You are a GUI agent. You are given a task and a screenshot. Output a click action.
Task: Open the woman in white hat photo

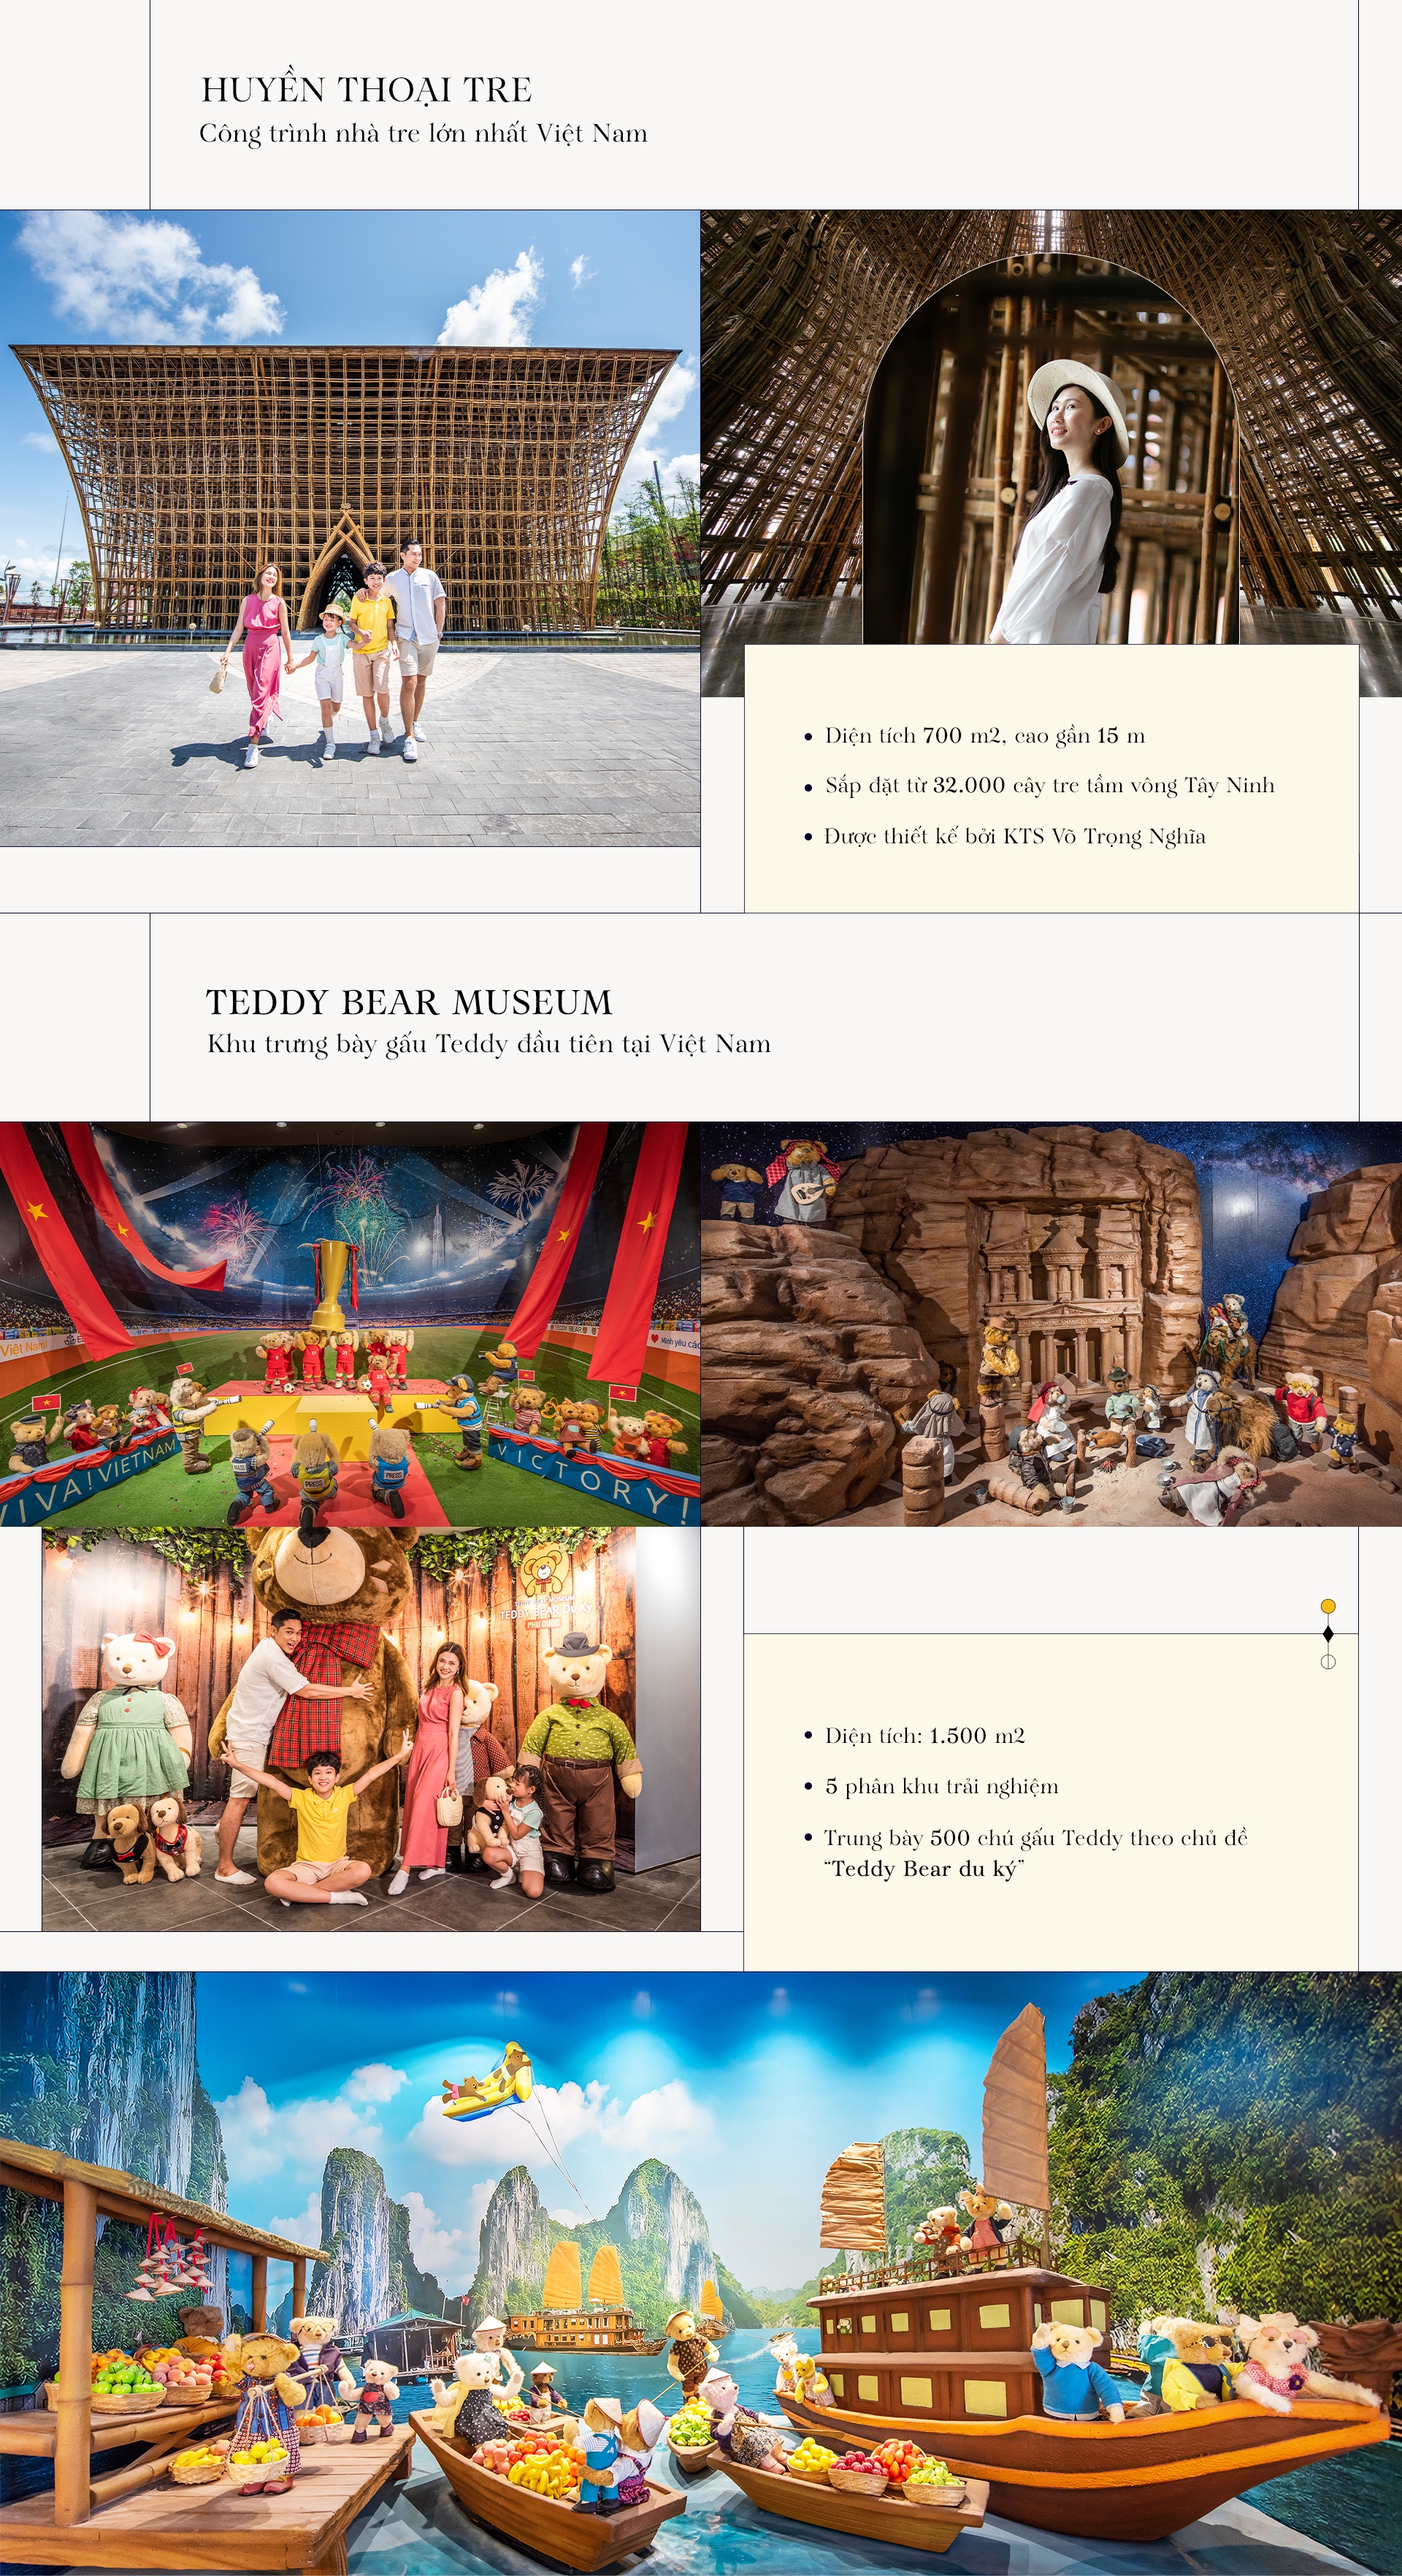click(x=1050, y=450)
